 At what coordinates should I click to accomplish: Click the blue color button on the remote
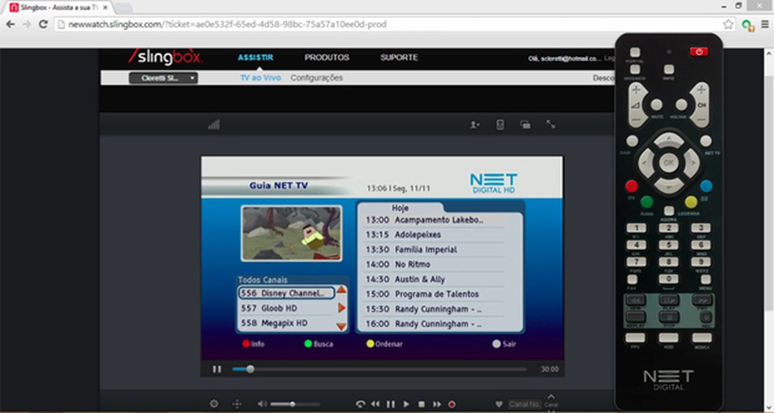point(706,186)
